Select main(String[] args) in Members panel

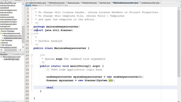12,59
